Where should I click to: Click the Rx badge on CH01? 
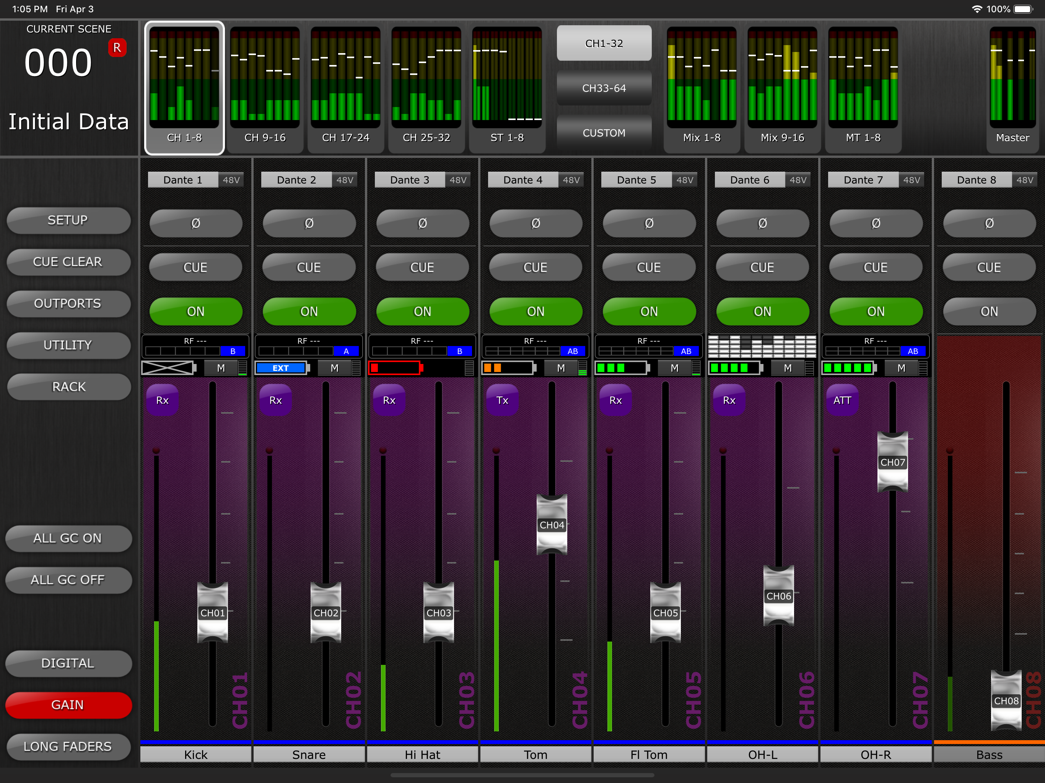(163, 400)
